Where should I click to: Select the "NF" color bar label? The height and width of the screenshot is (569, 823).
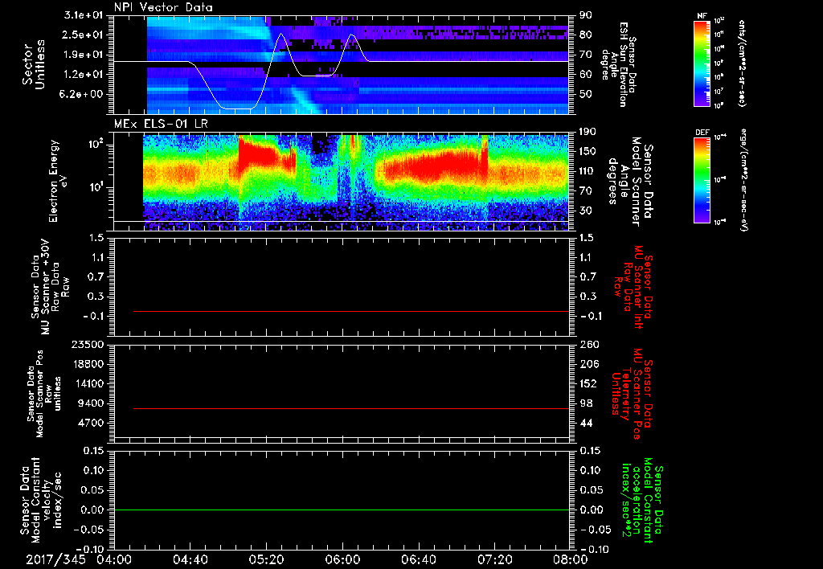click(702, 16)
